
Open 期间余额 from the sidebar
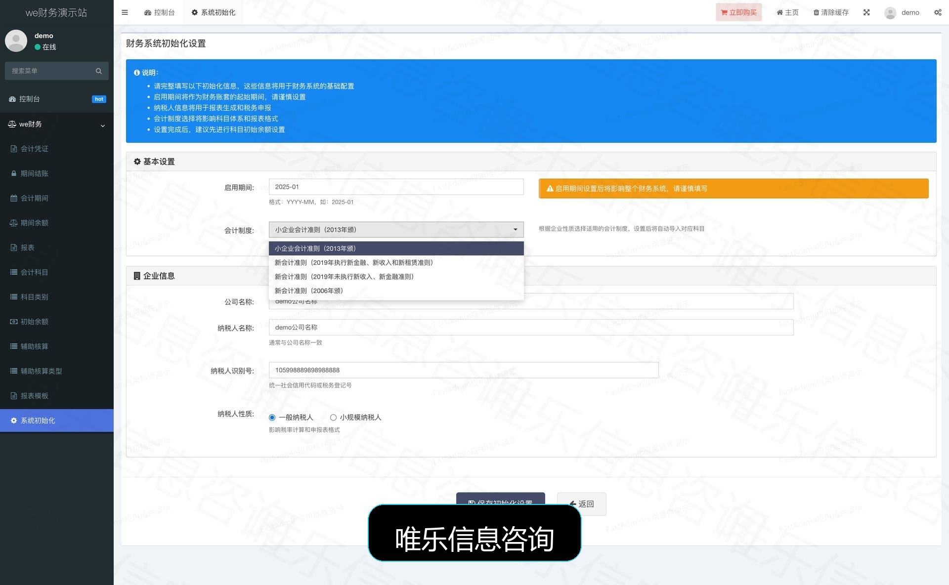coord(57,223)
